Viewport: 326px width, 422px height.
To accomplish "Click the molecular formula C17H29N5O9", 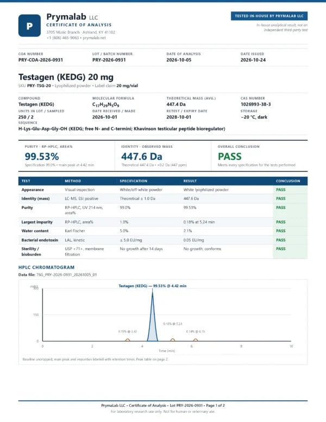I will (x=106, y=104).
